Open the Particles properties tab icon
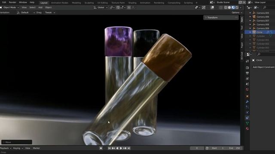Viewport: 275px width, 154px height. pos(247,107)
